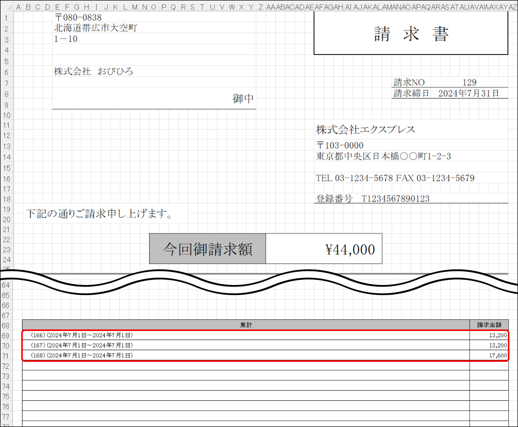Select row header 1
The width and height of the screenshot is (518, 427).
[x=6, y=18]
